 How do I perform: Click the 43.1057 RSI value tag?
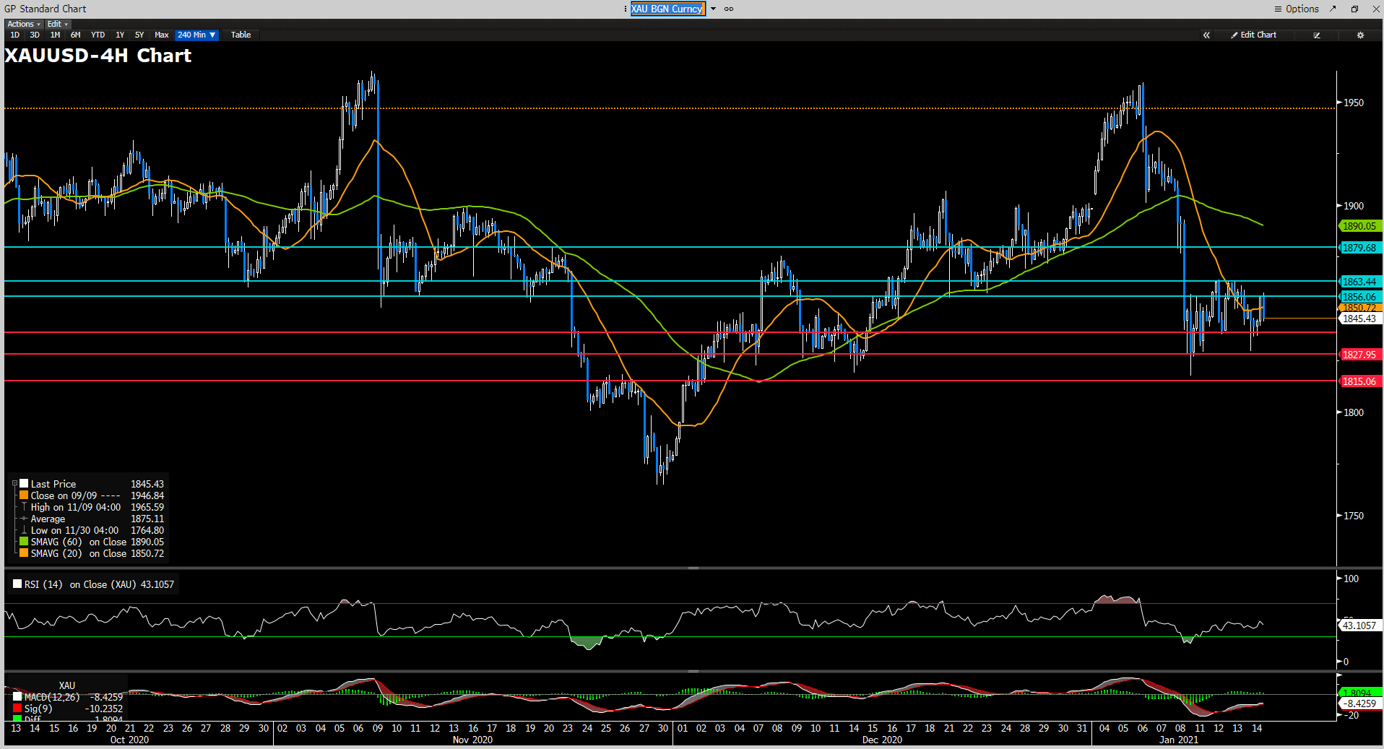click(x=1361, y=625)
